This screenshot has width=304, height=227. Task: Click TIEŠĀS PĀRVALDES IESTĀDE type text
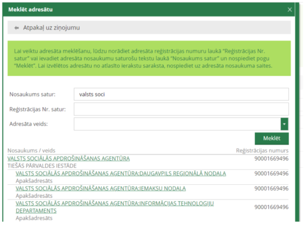[x=42, y=166]
